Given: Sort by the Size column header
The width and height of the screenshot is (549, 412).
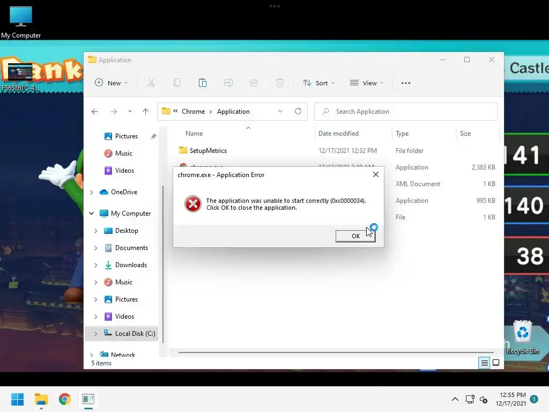Looking at the screenshot, I should 465,134.
